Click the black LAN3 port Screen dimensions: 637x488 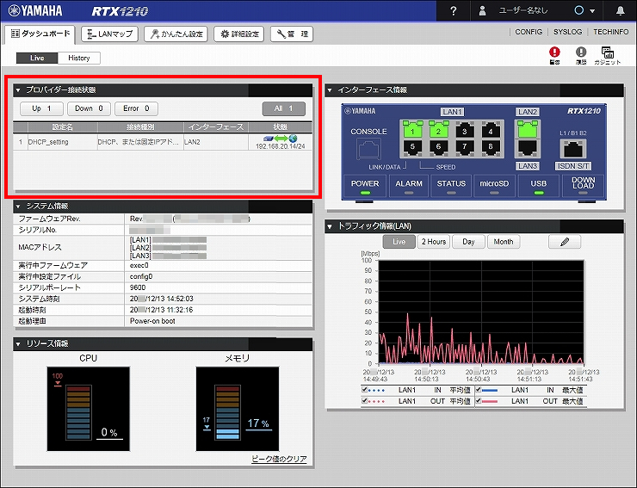click(528, 148)
